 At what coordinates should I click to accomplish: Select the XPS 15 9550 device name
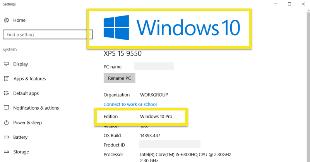[x=123, y=53]
